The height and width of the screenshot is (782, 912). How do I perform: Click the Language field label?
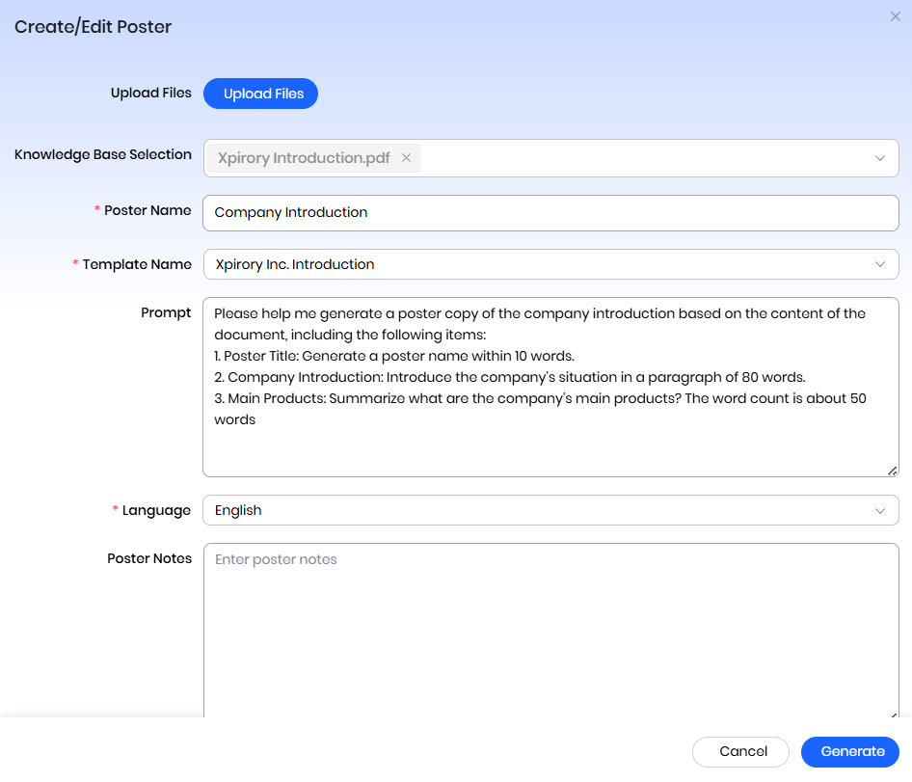click(156, 510)
